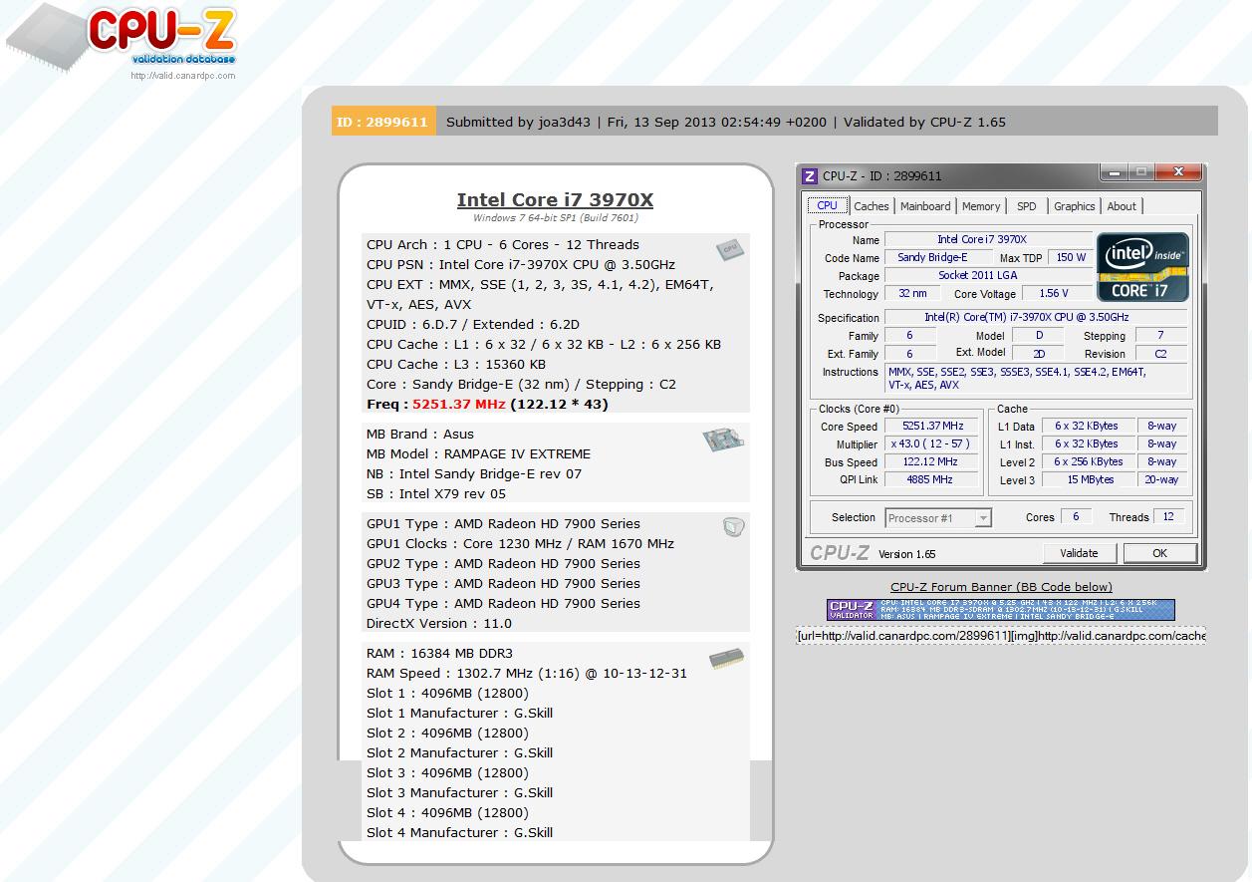Click the Instructions field MMX, SSE list
The width and height of the screenshot is (1252, 882).
(x=1036, y=378)
